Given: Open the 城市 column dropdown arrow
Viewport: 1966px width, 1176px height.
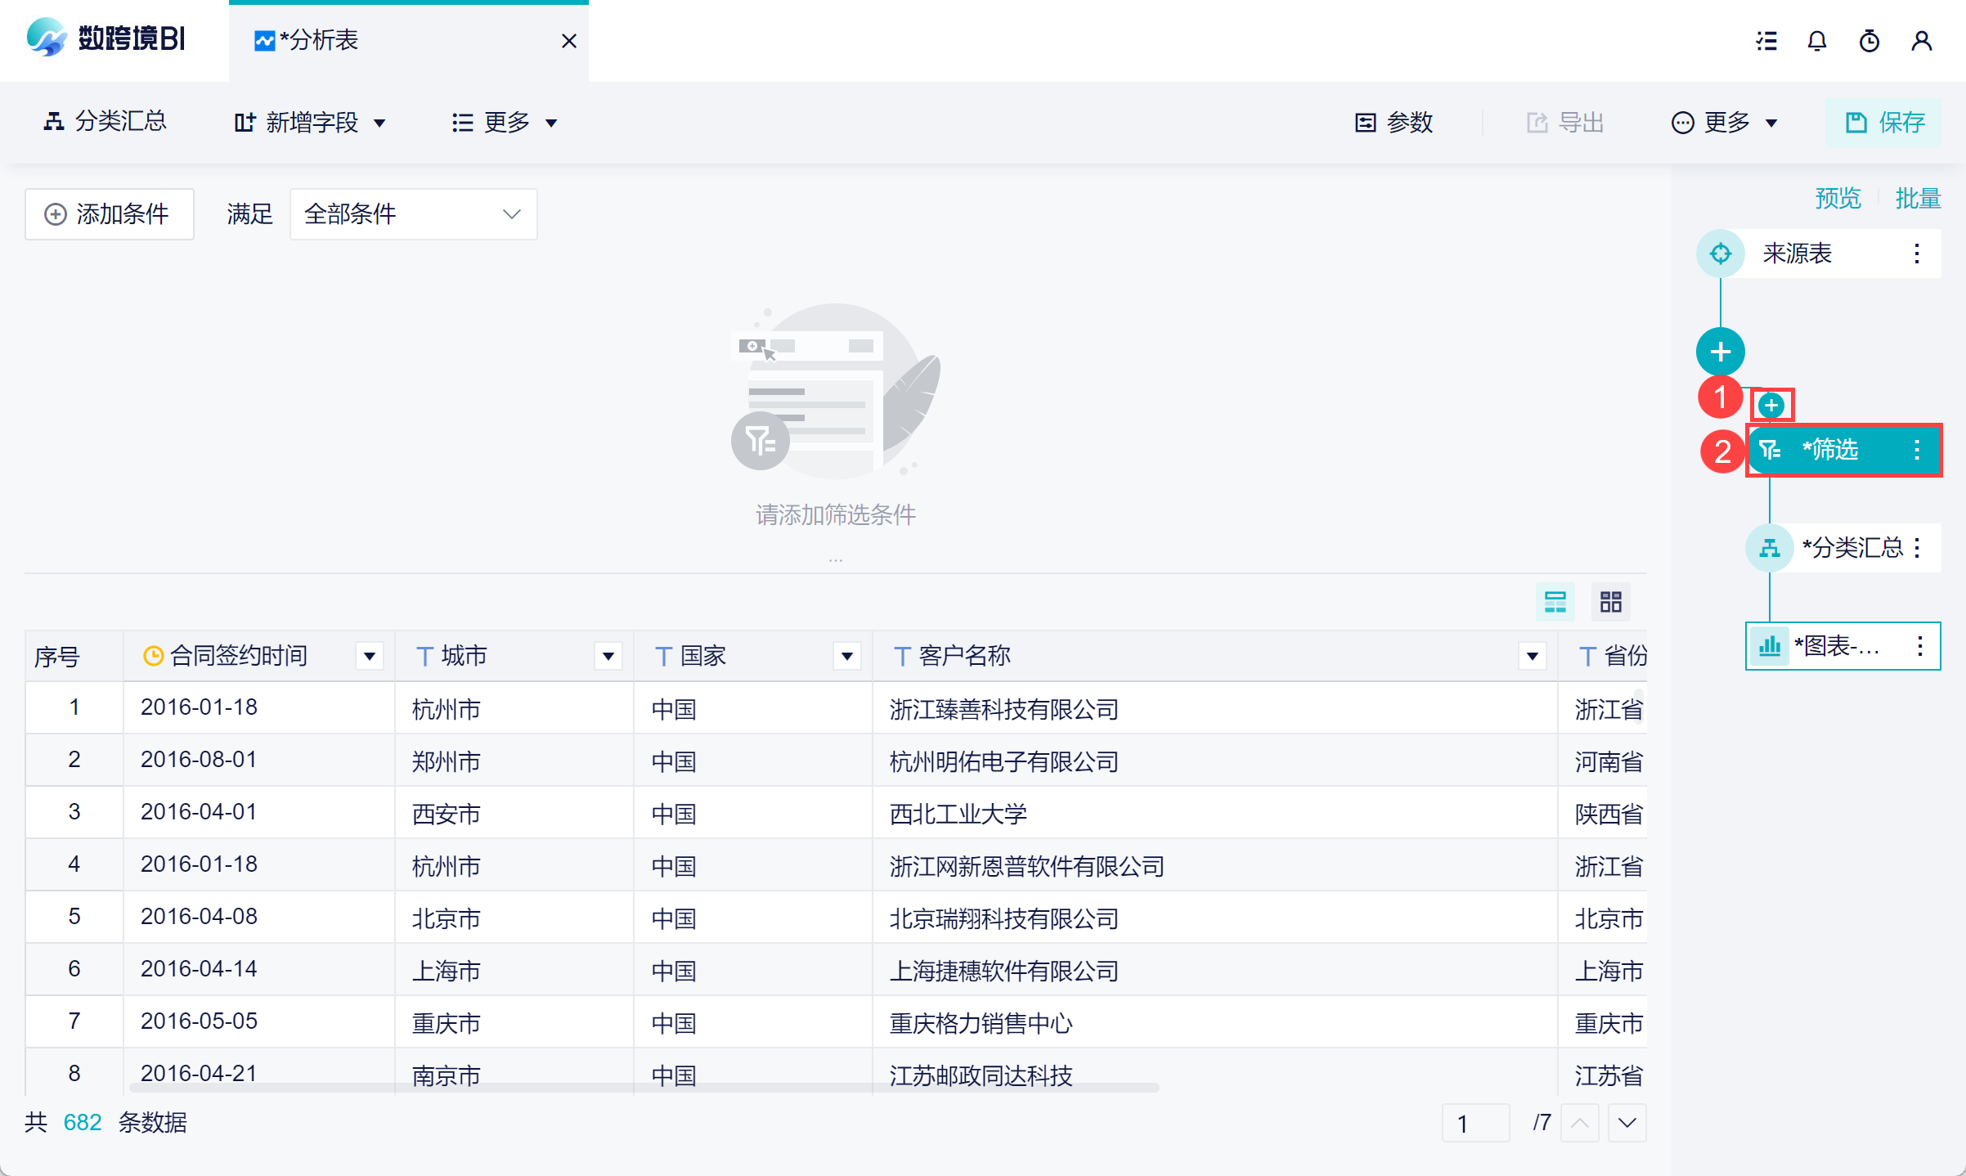Looking at the screenshot, I should click(608, 656).
